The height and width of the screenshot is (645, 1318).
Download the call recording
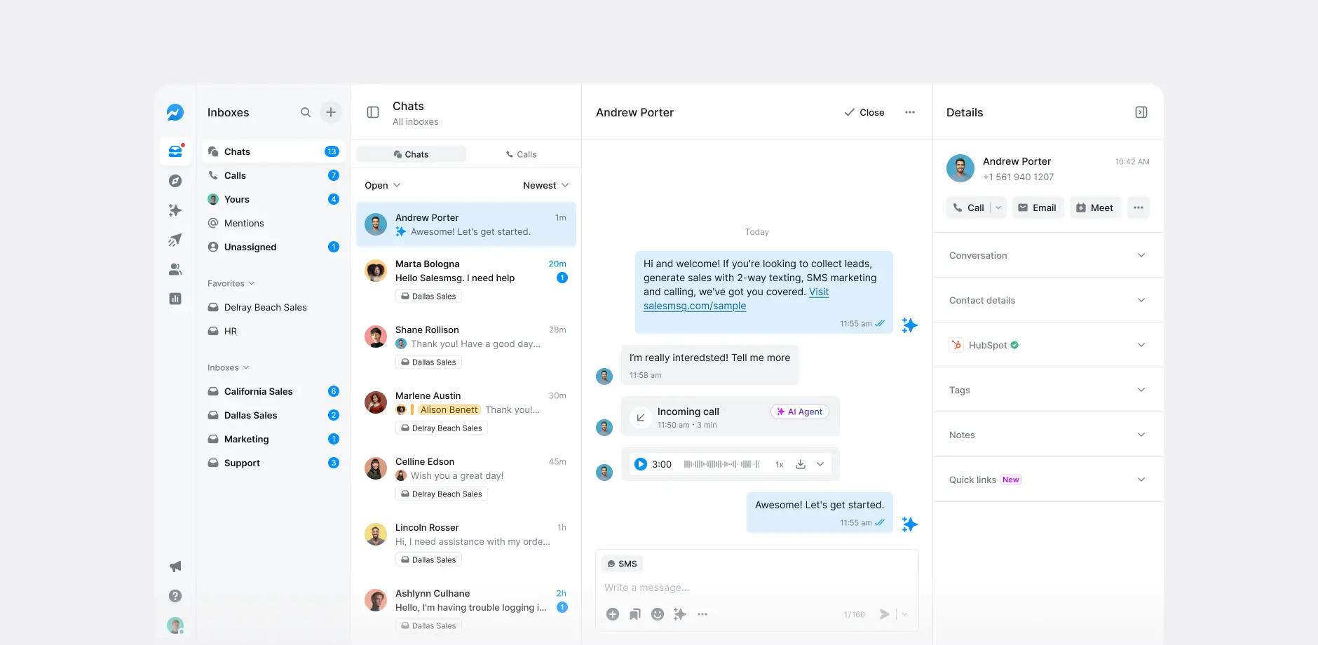[801, 464]
